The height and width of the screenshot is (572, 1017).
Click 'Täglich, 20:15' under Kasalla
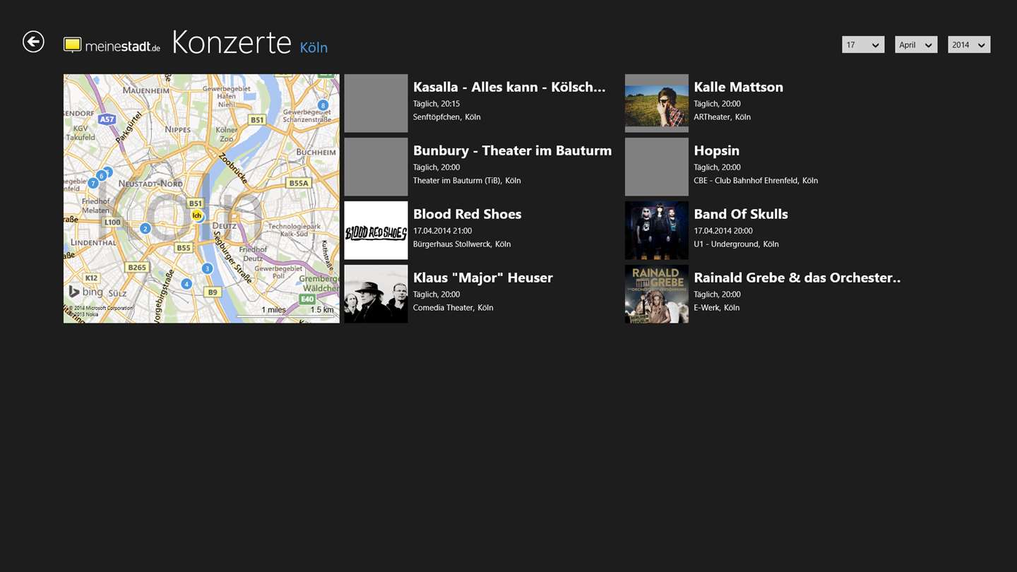[x=436, y=104]
